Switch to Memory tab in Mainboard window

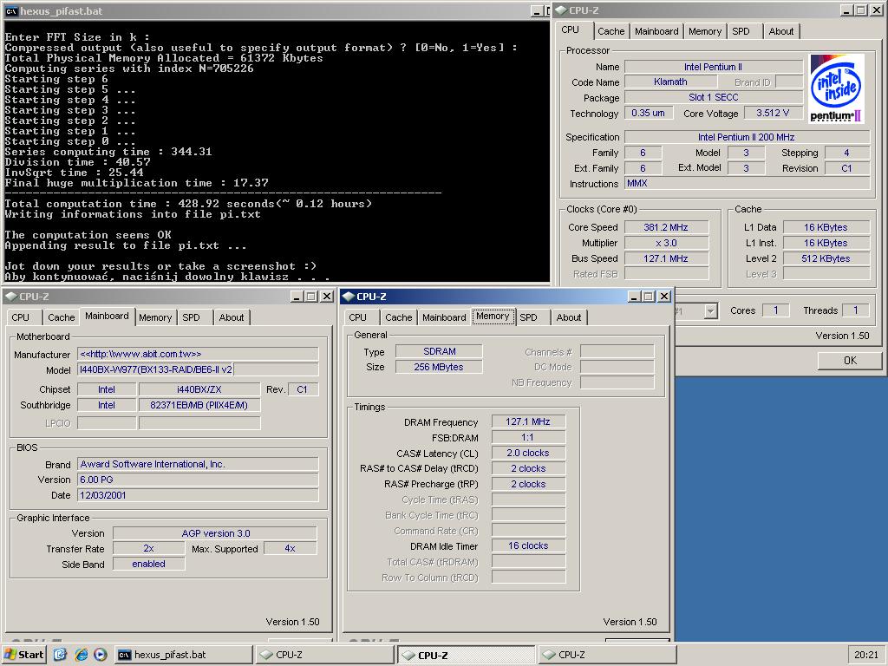(x=155, y=317)
